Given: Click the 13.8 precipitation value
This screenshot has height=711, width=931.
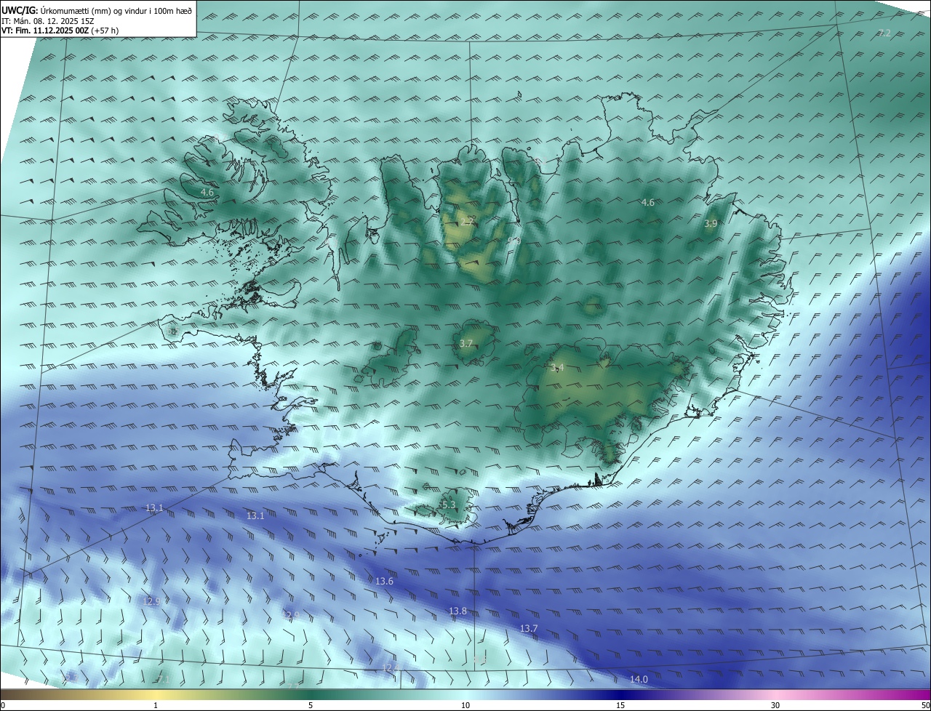Looking at the screenshot, I should click(457, 611).
